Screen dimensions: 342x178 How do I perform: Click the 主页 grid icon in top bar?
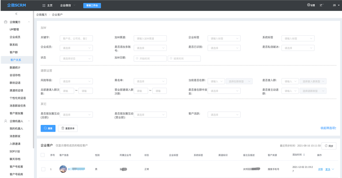[44, 6]
